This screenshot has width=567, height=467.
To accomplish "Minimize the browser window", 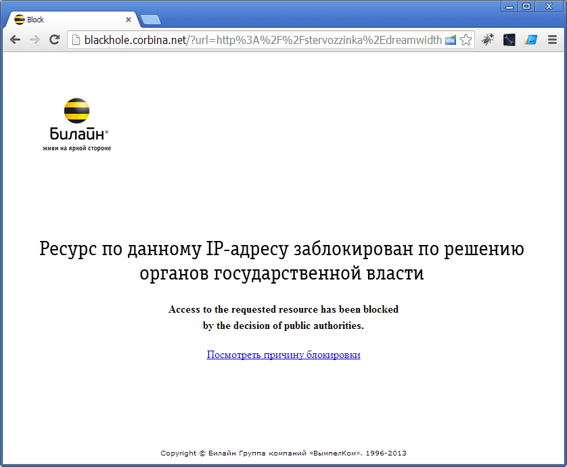I will tap(509, 6).
